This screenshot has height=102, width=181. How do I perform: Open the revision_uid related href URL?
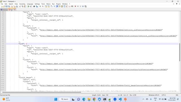[101, 30]
